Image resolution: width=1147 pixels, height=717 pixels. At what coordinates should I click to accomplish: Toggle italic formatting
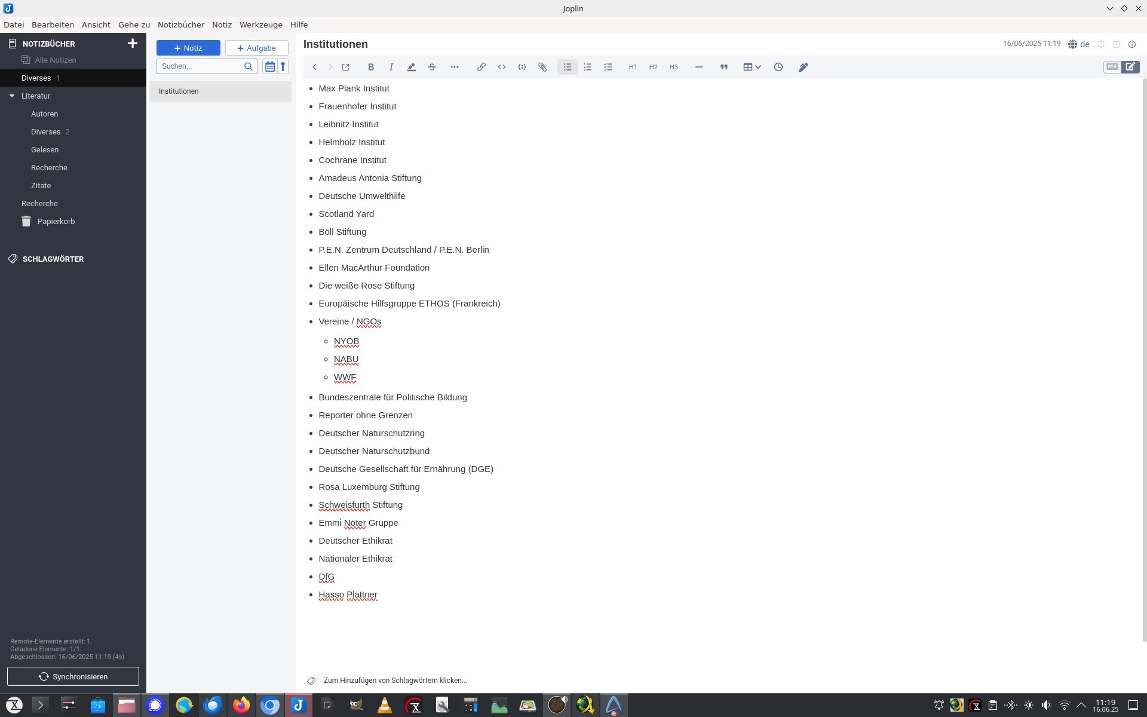[391, 67]
